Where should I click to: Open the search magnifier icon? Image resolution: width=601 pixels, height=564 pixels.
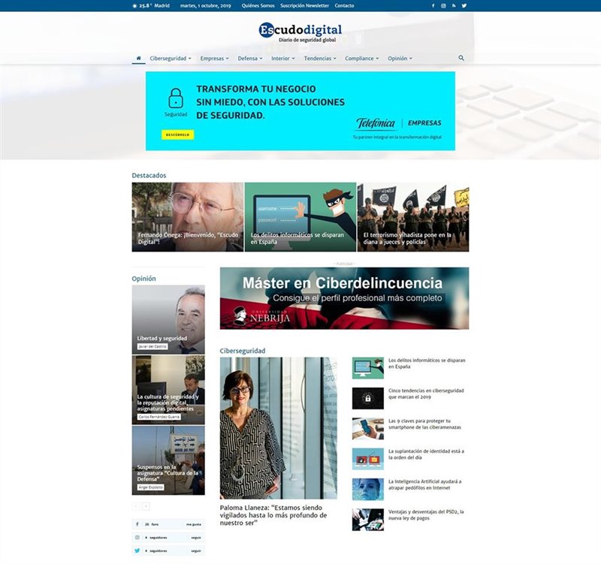[x=461, y=58]
